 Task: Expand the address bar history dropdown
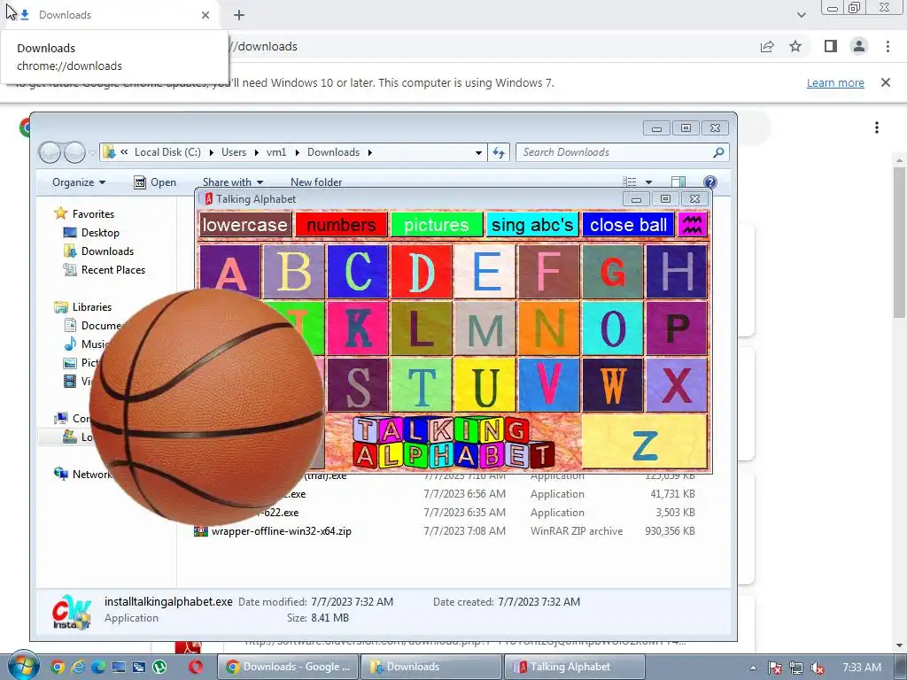click(478, 152)
